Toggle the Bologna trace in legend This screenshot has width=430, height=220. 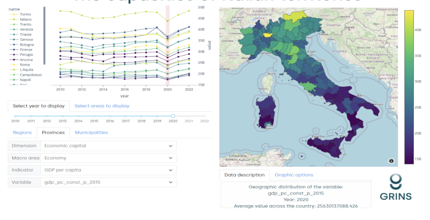27,45
